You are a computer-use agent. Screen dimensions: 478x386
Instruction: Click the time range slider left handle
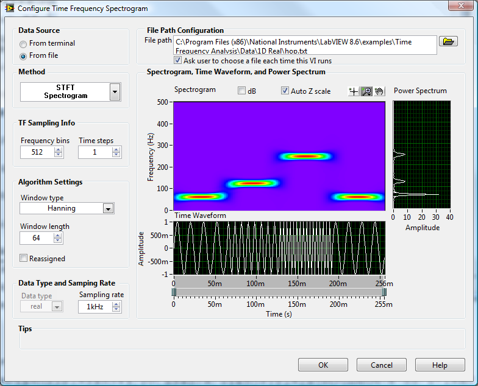coord(174,292)
